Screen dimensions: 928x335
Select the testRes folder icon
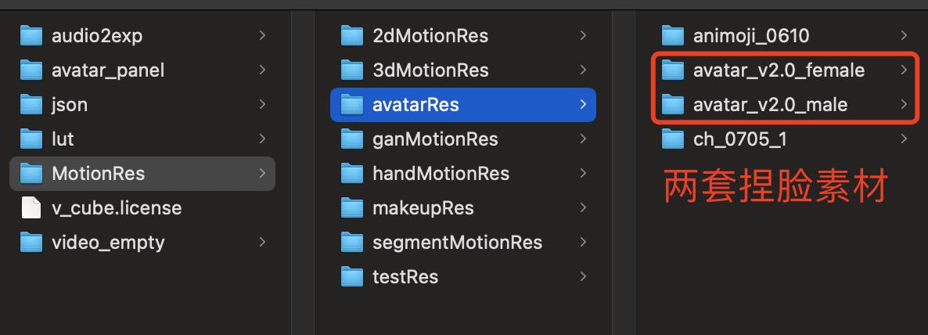pyautogui.click(x=352, y=276)
